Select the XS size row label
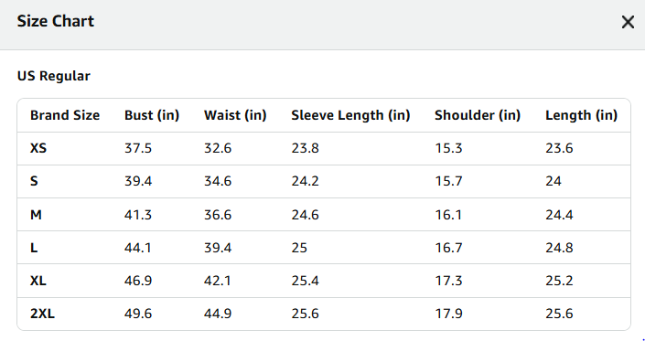This screenshot has width=645, height=341. 38,148
